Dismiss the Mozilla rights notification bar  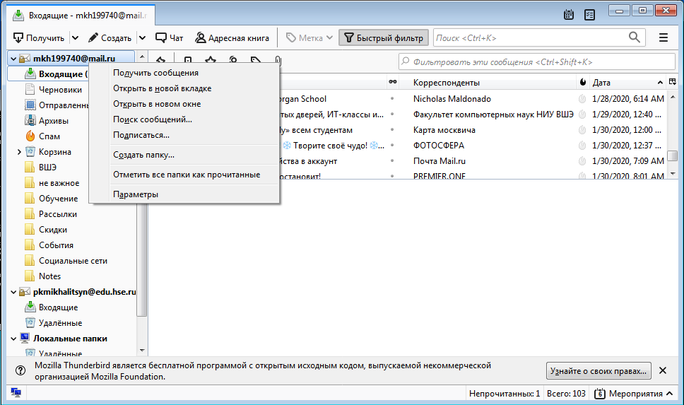[663, 370]
